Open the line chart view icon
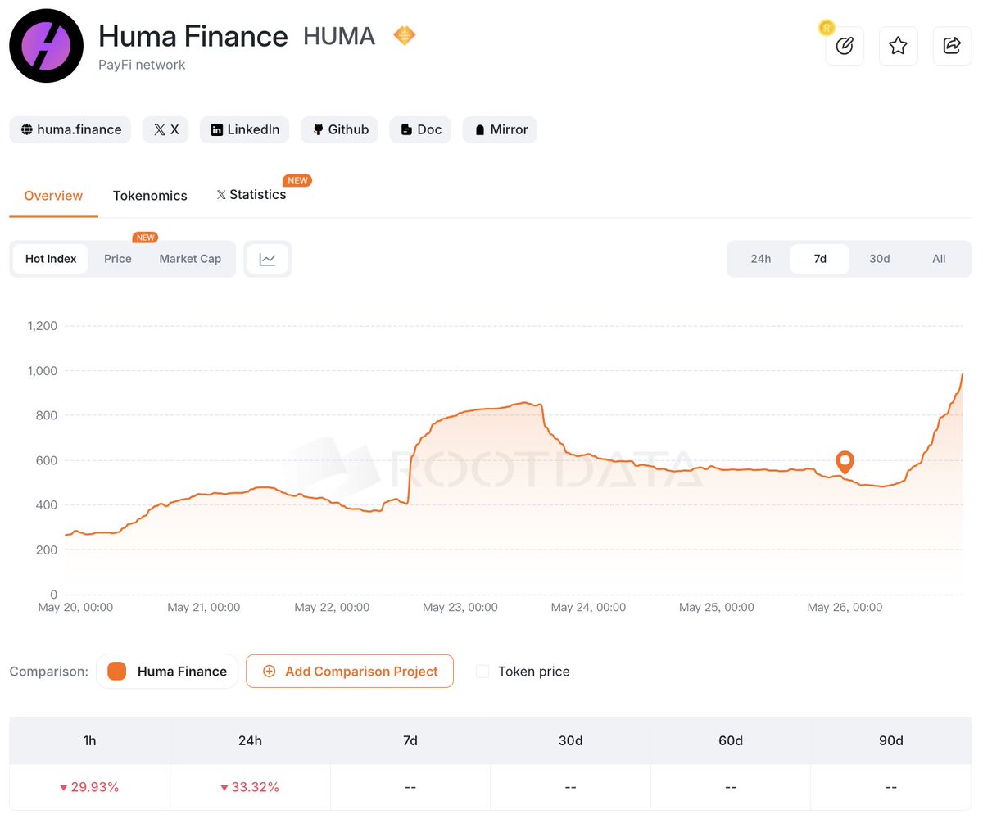 coord(268,259)
